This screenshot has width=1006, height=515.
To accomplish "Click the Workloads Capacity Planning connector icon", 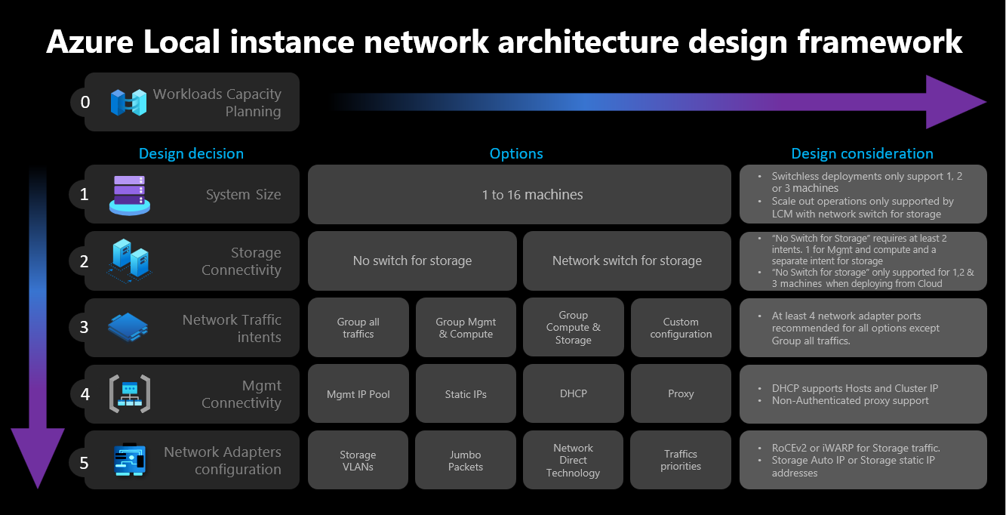I will (128, 102).
